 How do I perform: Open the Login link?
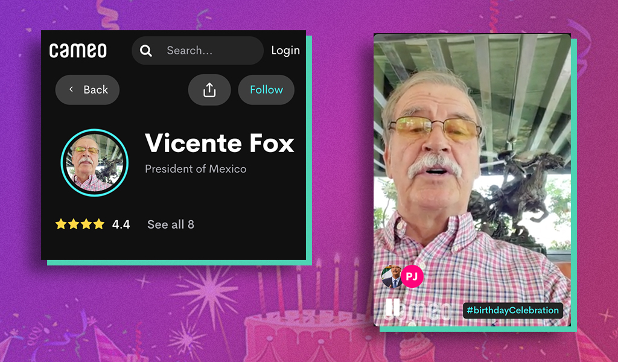[285, 51]
